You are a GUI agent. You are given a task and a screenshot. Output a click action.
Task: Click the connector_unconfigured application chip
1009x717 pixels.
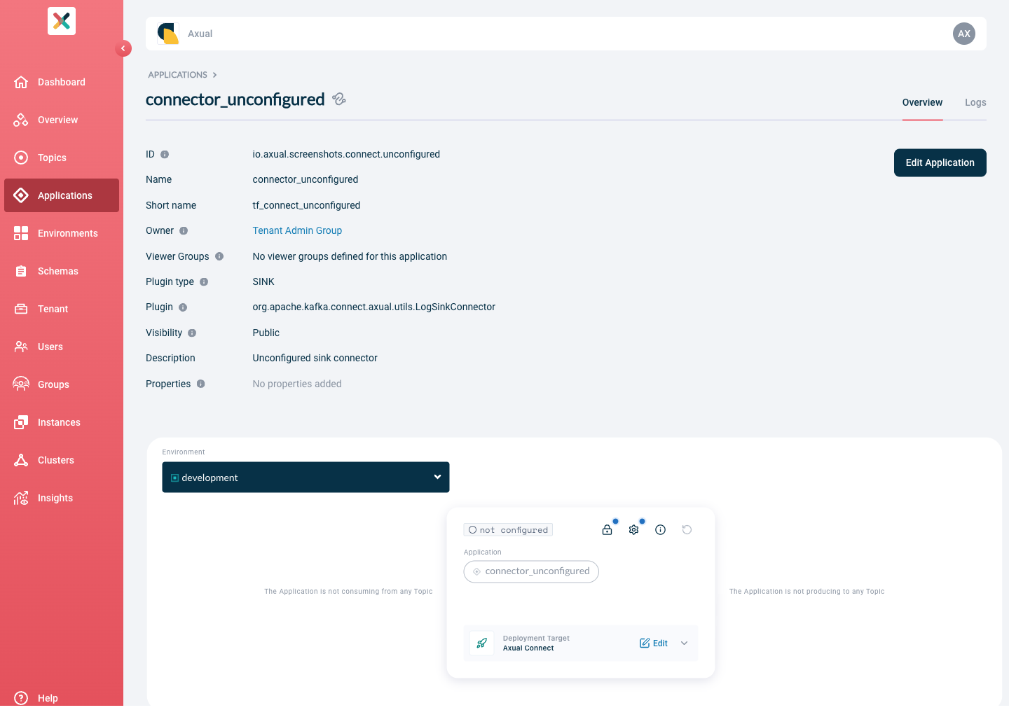click(531, 571)
